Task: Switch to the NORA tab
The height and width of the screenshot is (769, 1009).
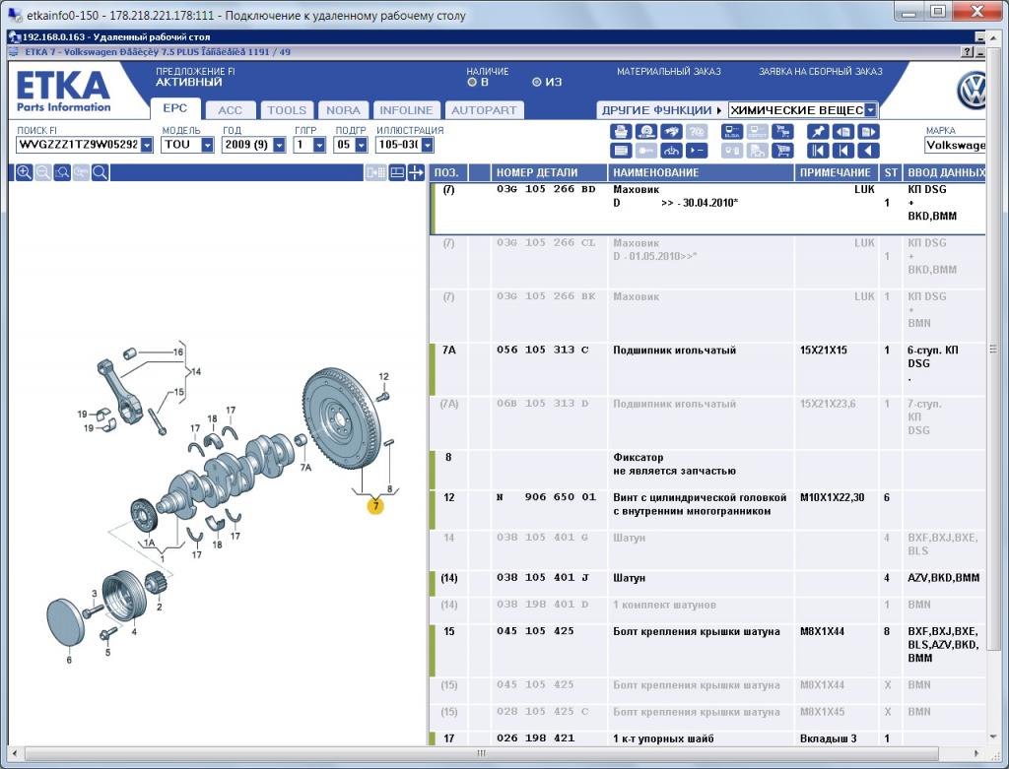Action: 343,110
